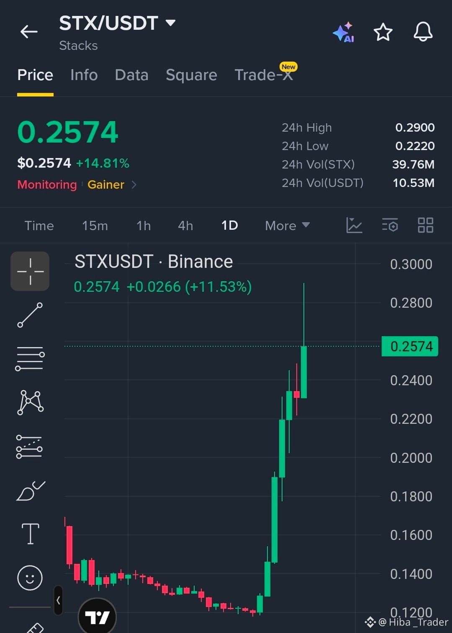
Task: Open chart indicators line icon
Action: tap(354, 226)
